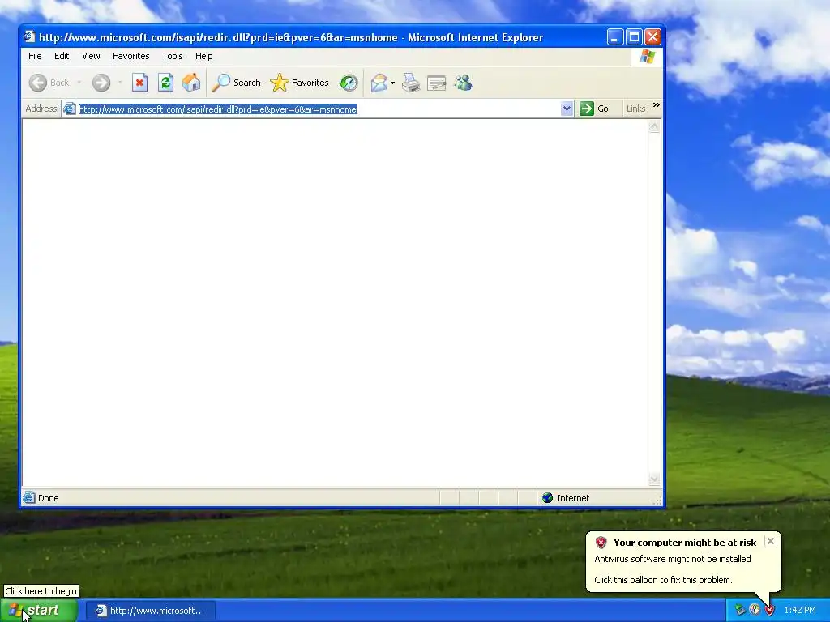Close the security warning balloon
This screenshot has height=622, width=830.
(771, 541)
